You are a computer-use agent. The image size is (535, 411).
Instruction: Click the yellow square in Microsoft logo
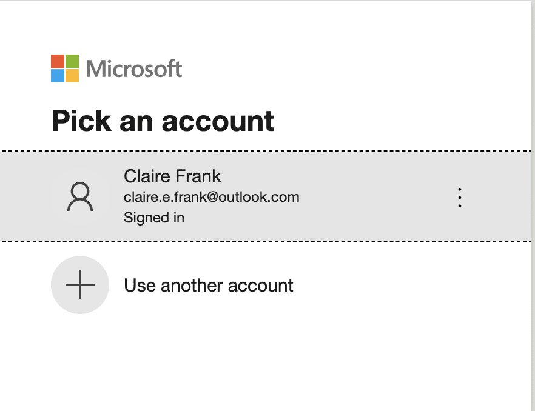(72, 76)
